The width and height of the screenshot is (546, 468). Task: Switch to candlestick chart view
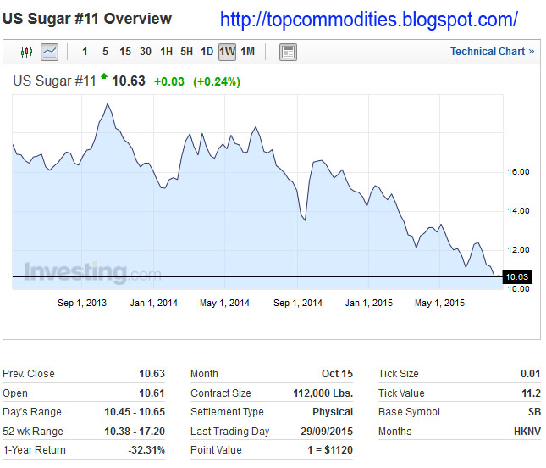coord(26,52)
